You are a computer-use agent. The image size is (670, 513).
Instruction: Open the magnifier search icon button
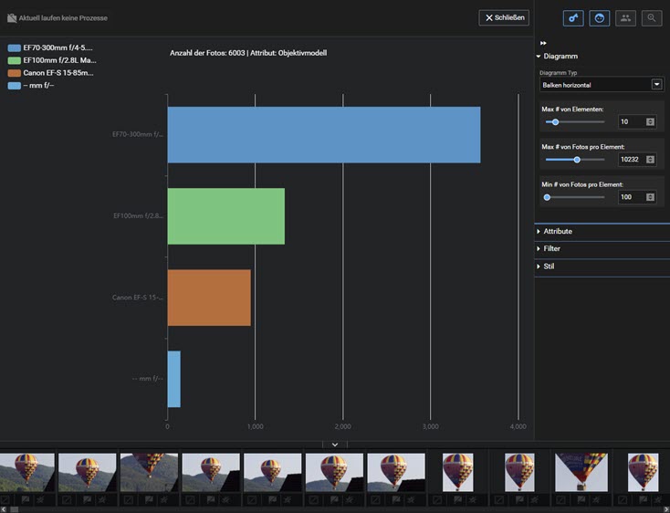[651, 18]
